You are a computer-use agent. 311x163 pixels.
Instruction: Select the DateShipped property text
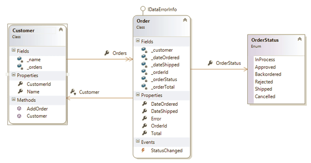tap(164, 111)
